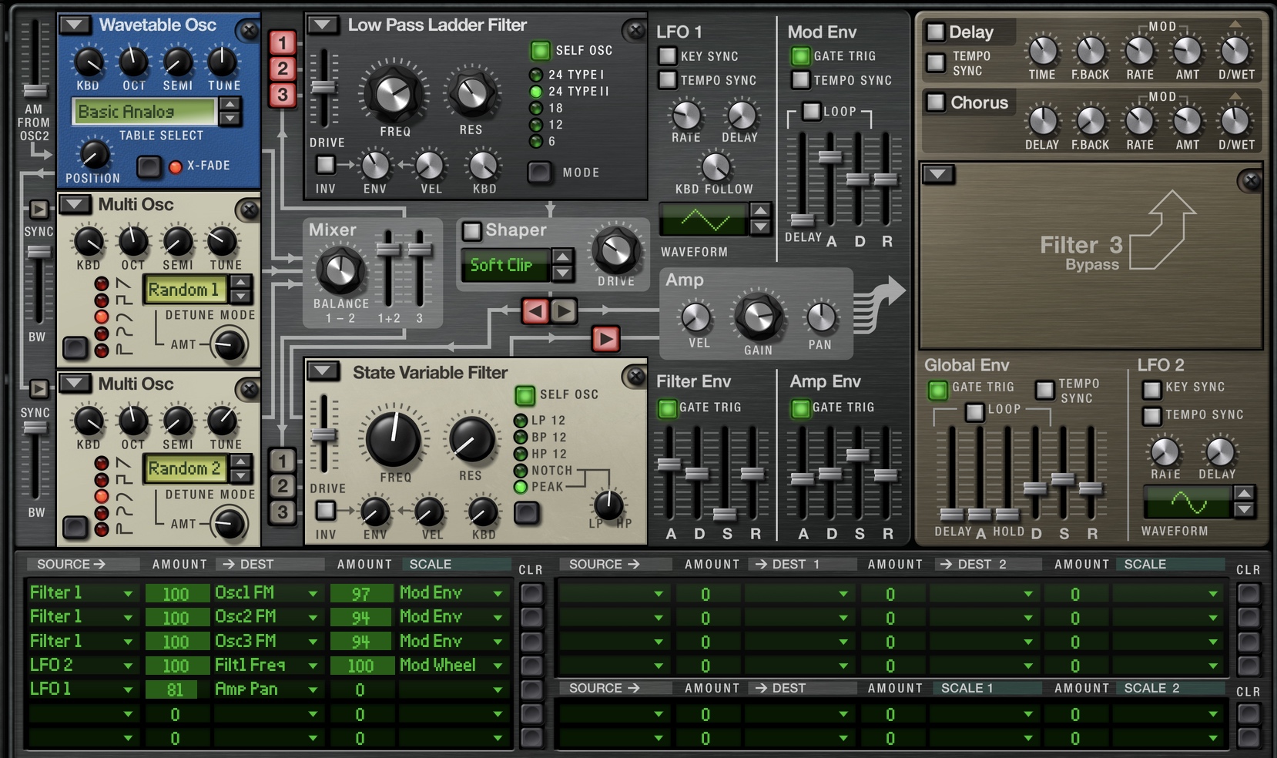Screen dimensions: 1277x758
Task: Click the Low Pass Ladder Filter bypass X icon
Action: click(x=635, y=31)
